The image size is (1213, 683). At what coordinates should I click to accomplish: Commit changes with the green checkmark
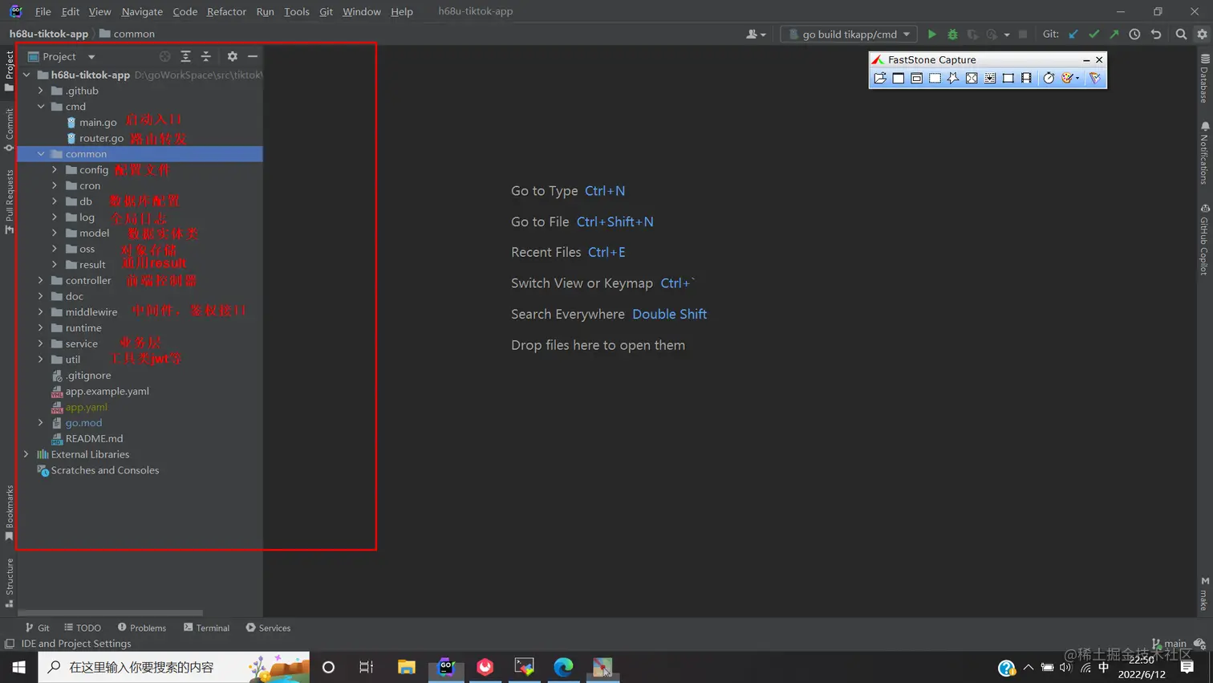(1093, 35)
